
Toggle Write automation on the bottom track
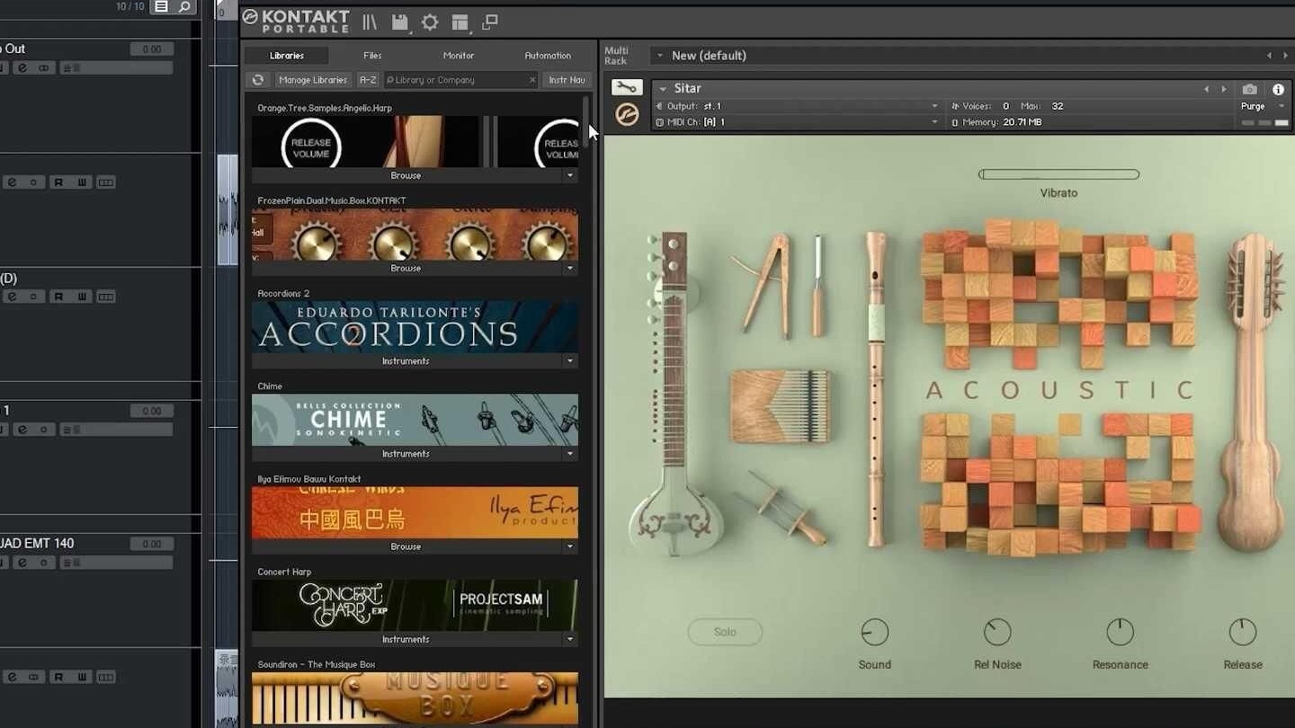click(82, 677)
